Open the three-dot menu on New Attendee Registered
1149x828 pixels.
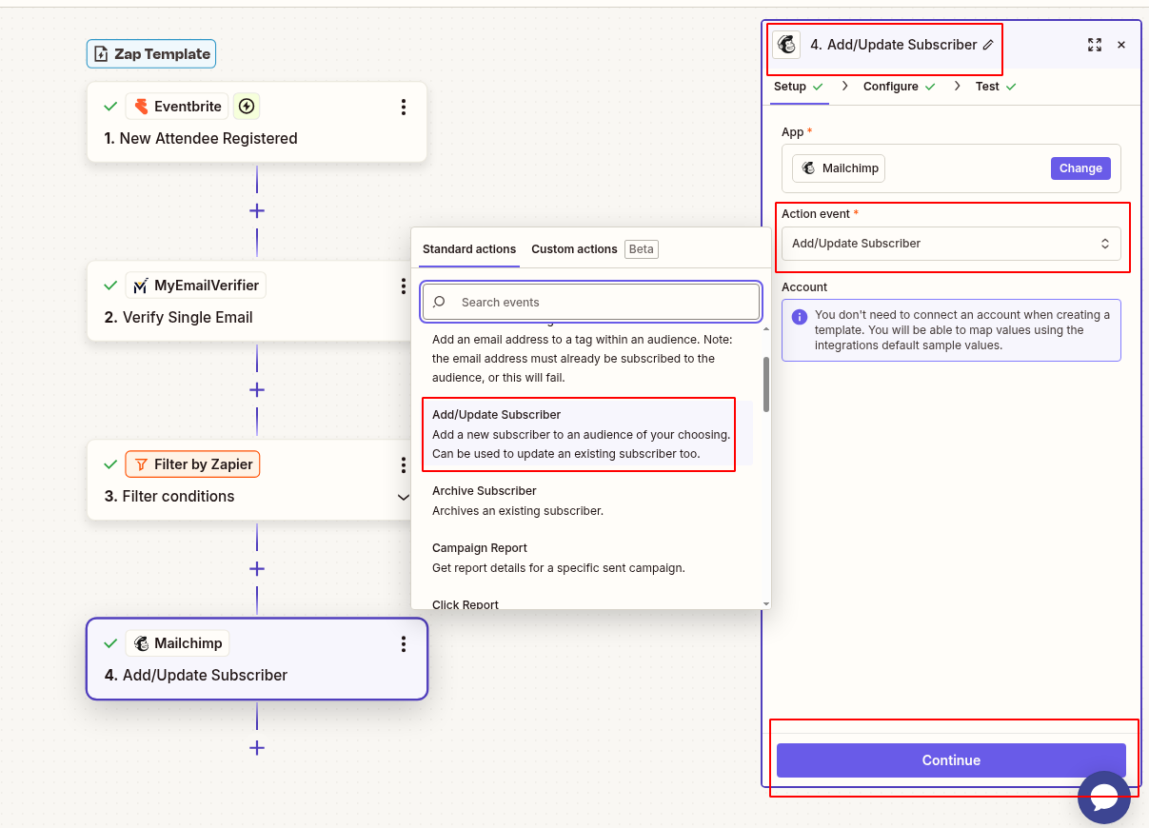tap(403, 107)
